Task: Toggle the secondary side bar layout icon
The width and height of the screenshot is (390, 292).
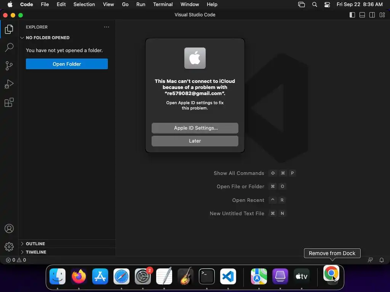Action: click(x=372, y=15)
